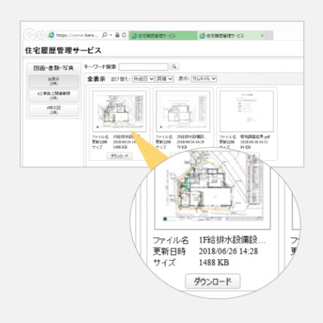Screen dimensions: 323x323
Task: Click the browser back arrow button
Action: point(29,35)
